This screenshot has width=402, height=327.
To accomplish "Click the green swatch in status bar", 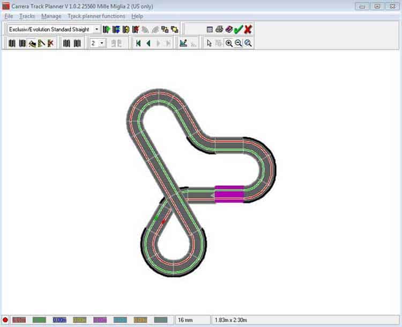I will coord(39,320).
